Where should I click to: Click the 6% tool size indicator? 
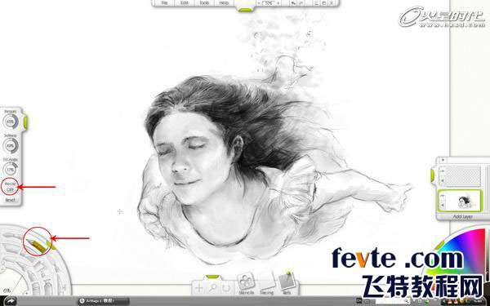tap(7, 290)
